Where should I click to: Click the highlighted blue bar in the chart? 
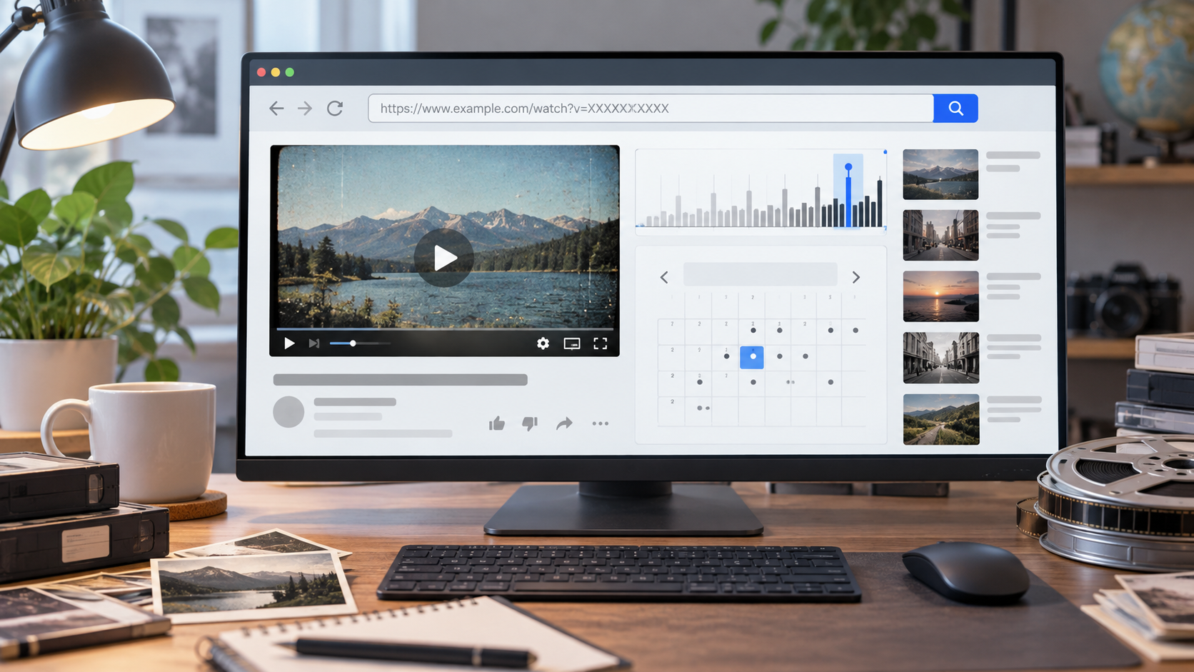(x=848, y=196)
